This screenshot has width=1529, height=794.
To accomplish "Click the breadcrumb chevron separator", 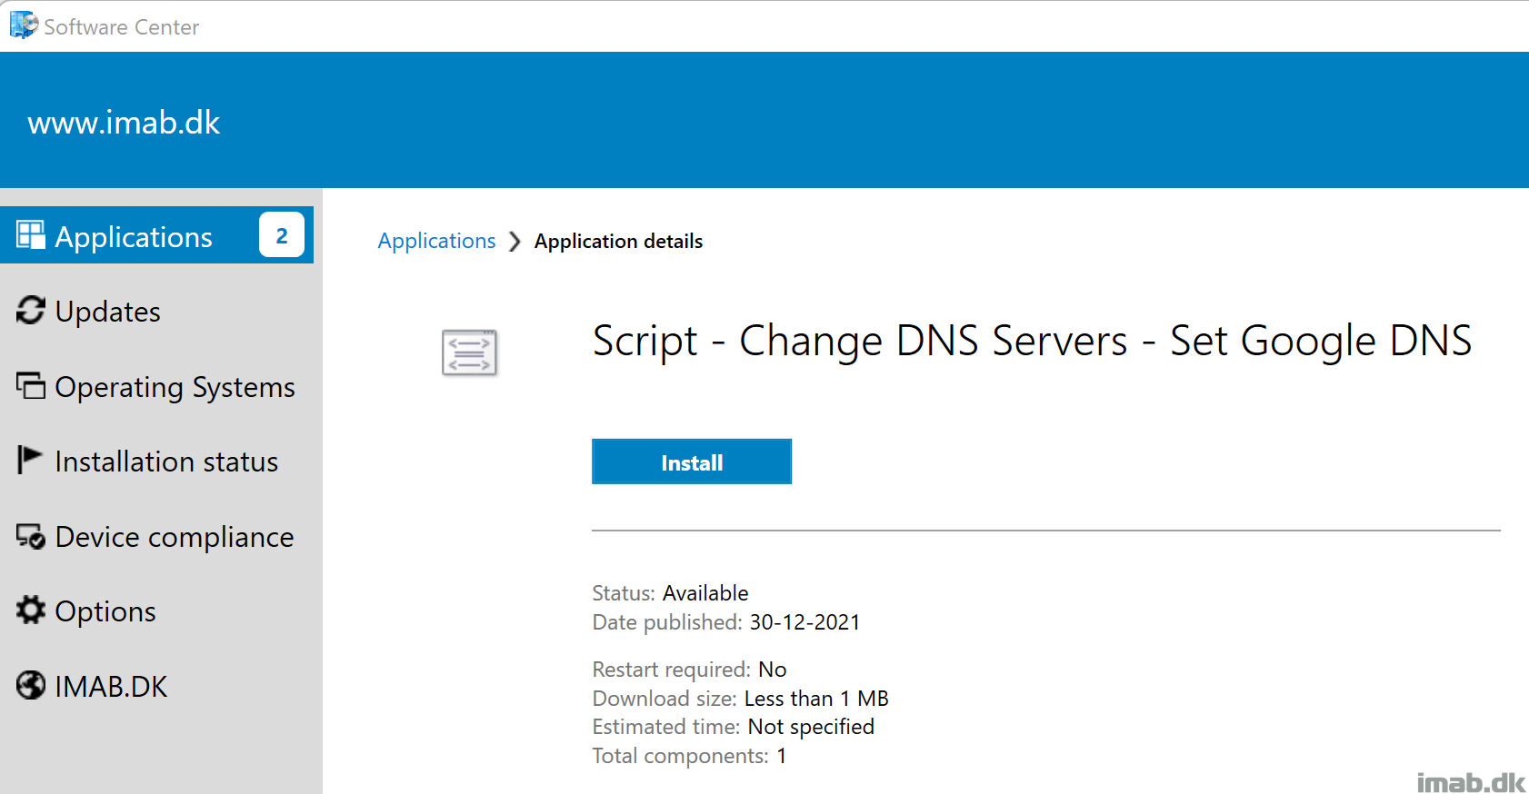I will [x=515, y=241].
